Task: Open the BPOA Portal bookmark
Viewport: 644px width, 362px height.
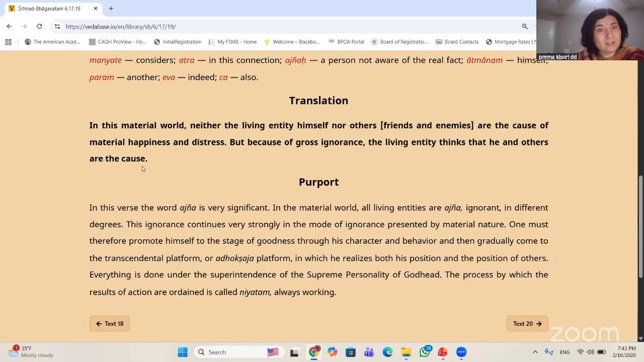Action: tap(346, 42)
